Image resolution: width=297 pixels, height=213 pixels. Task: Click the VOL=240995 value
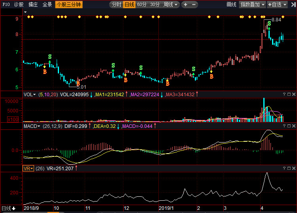point(74,95)
